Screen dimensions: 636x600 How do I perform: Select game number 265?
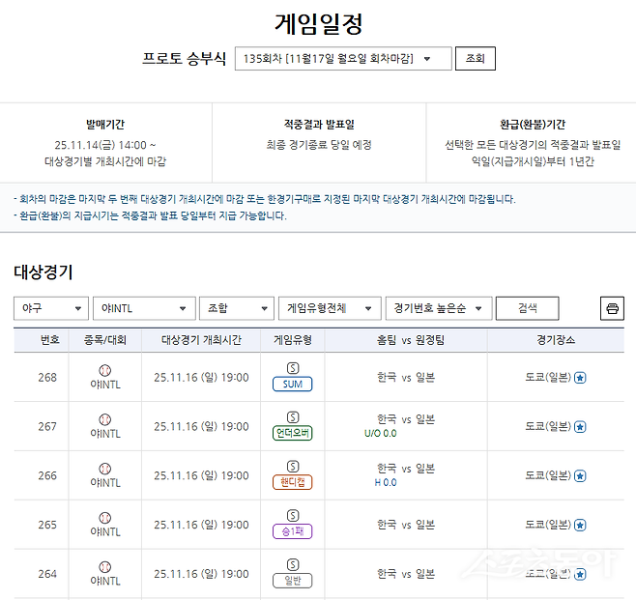[47, 525]
